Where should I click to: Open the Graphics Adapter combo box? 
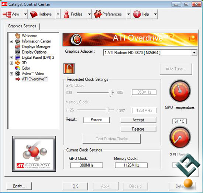coord(150,52)
